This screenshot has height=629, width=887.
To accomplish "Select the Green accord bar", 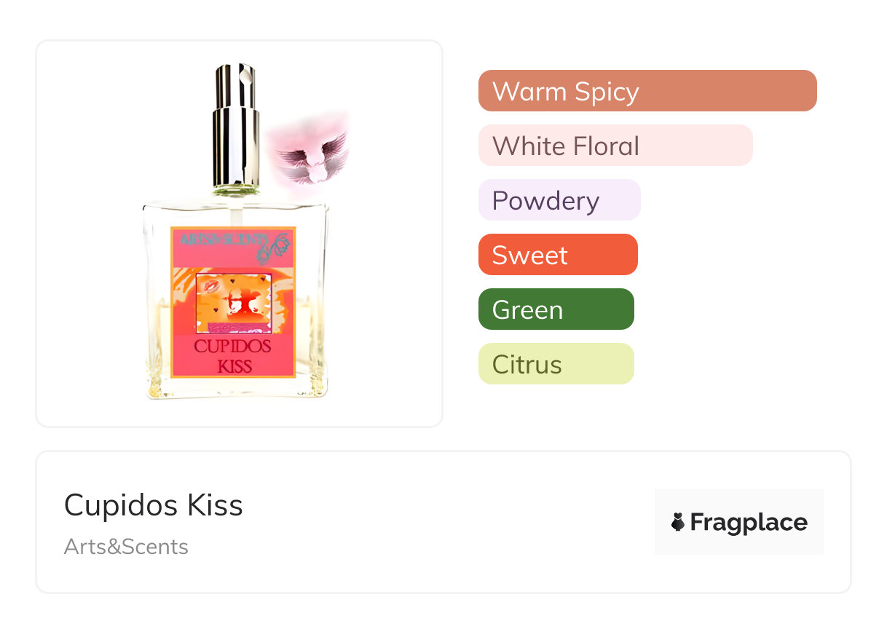I will click(556, 309).
